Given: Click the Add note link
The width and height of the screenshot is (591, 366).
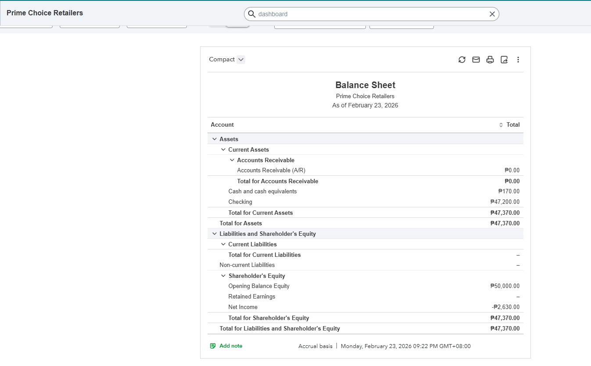Looking at the screenshot, I should point(231,346).
